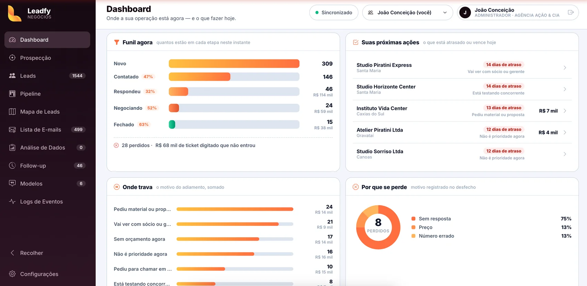Screen dimensions: 587x286
Task: Open the Instituto Vida Center lead
Action: [462, 111]
